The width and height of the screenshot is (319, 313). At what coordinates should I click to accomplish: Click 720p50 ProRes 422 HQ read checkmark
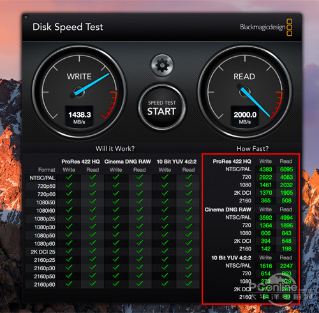pyautogui.click(x=93, y=185)
